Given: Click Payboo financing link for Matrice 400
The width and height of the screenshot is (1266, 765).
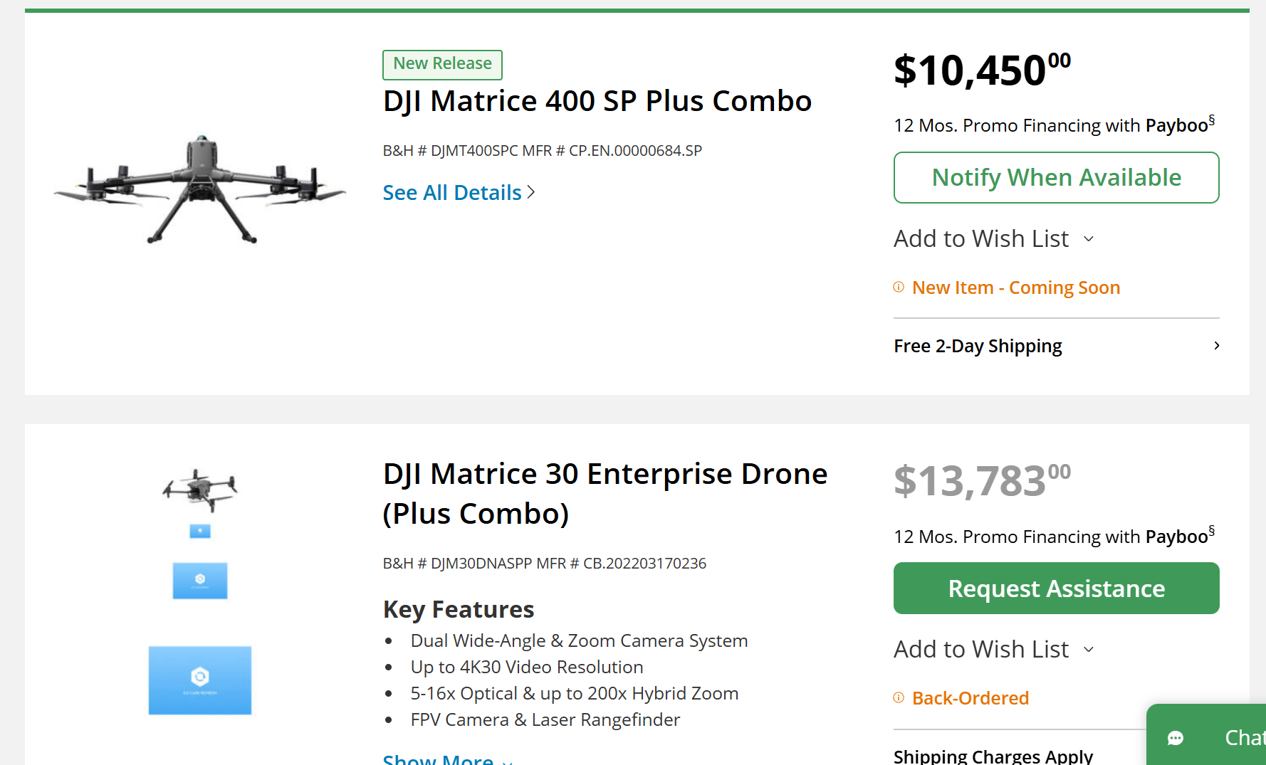Looking at the screenshot, I should click(1176, 126).
